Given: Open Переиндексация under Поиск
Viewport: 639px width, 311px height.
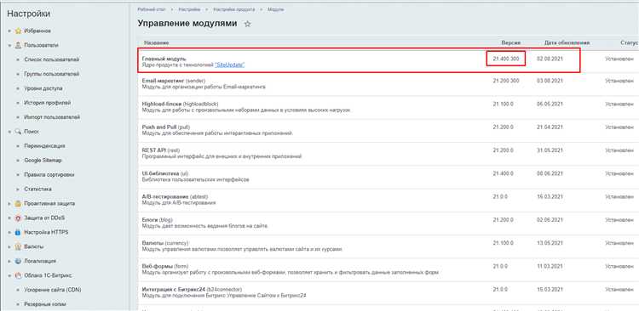Looking at the screenshot, I should (x=44, y=145).
